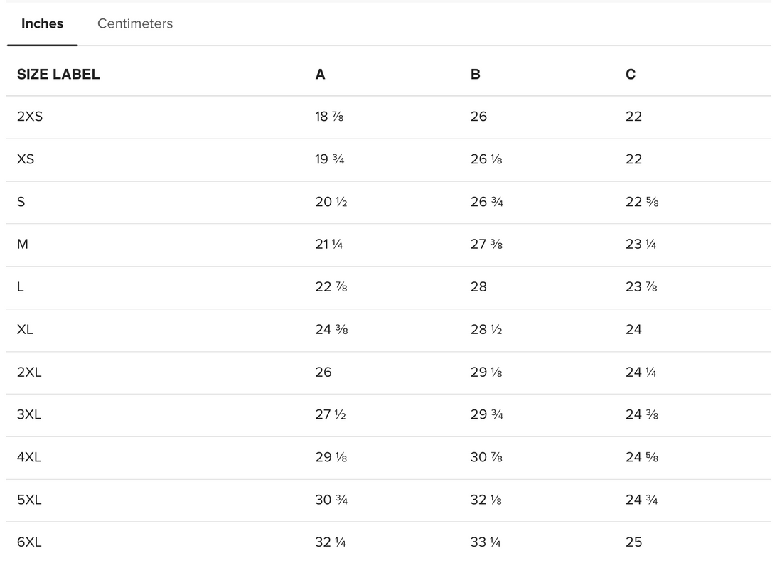Select the XL size row label
The image size is (782, 563).
pos(25,329)
